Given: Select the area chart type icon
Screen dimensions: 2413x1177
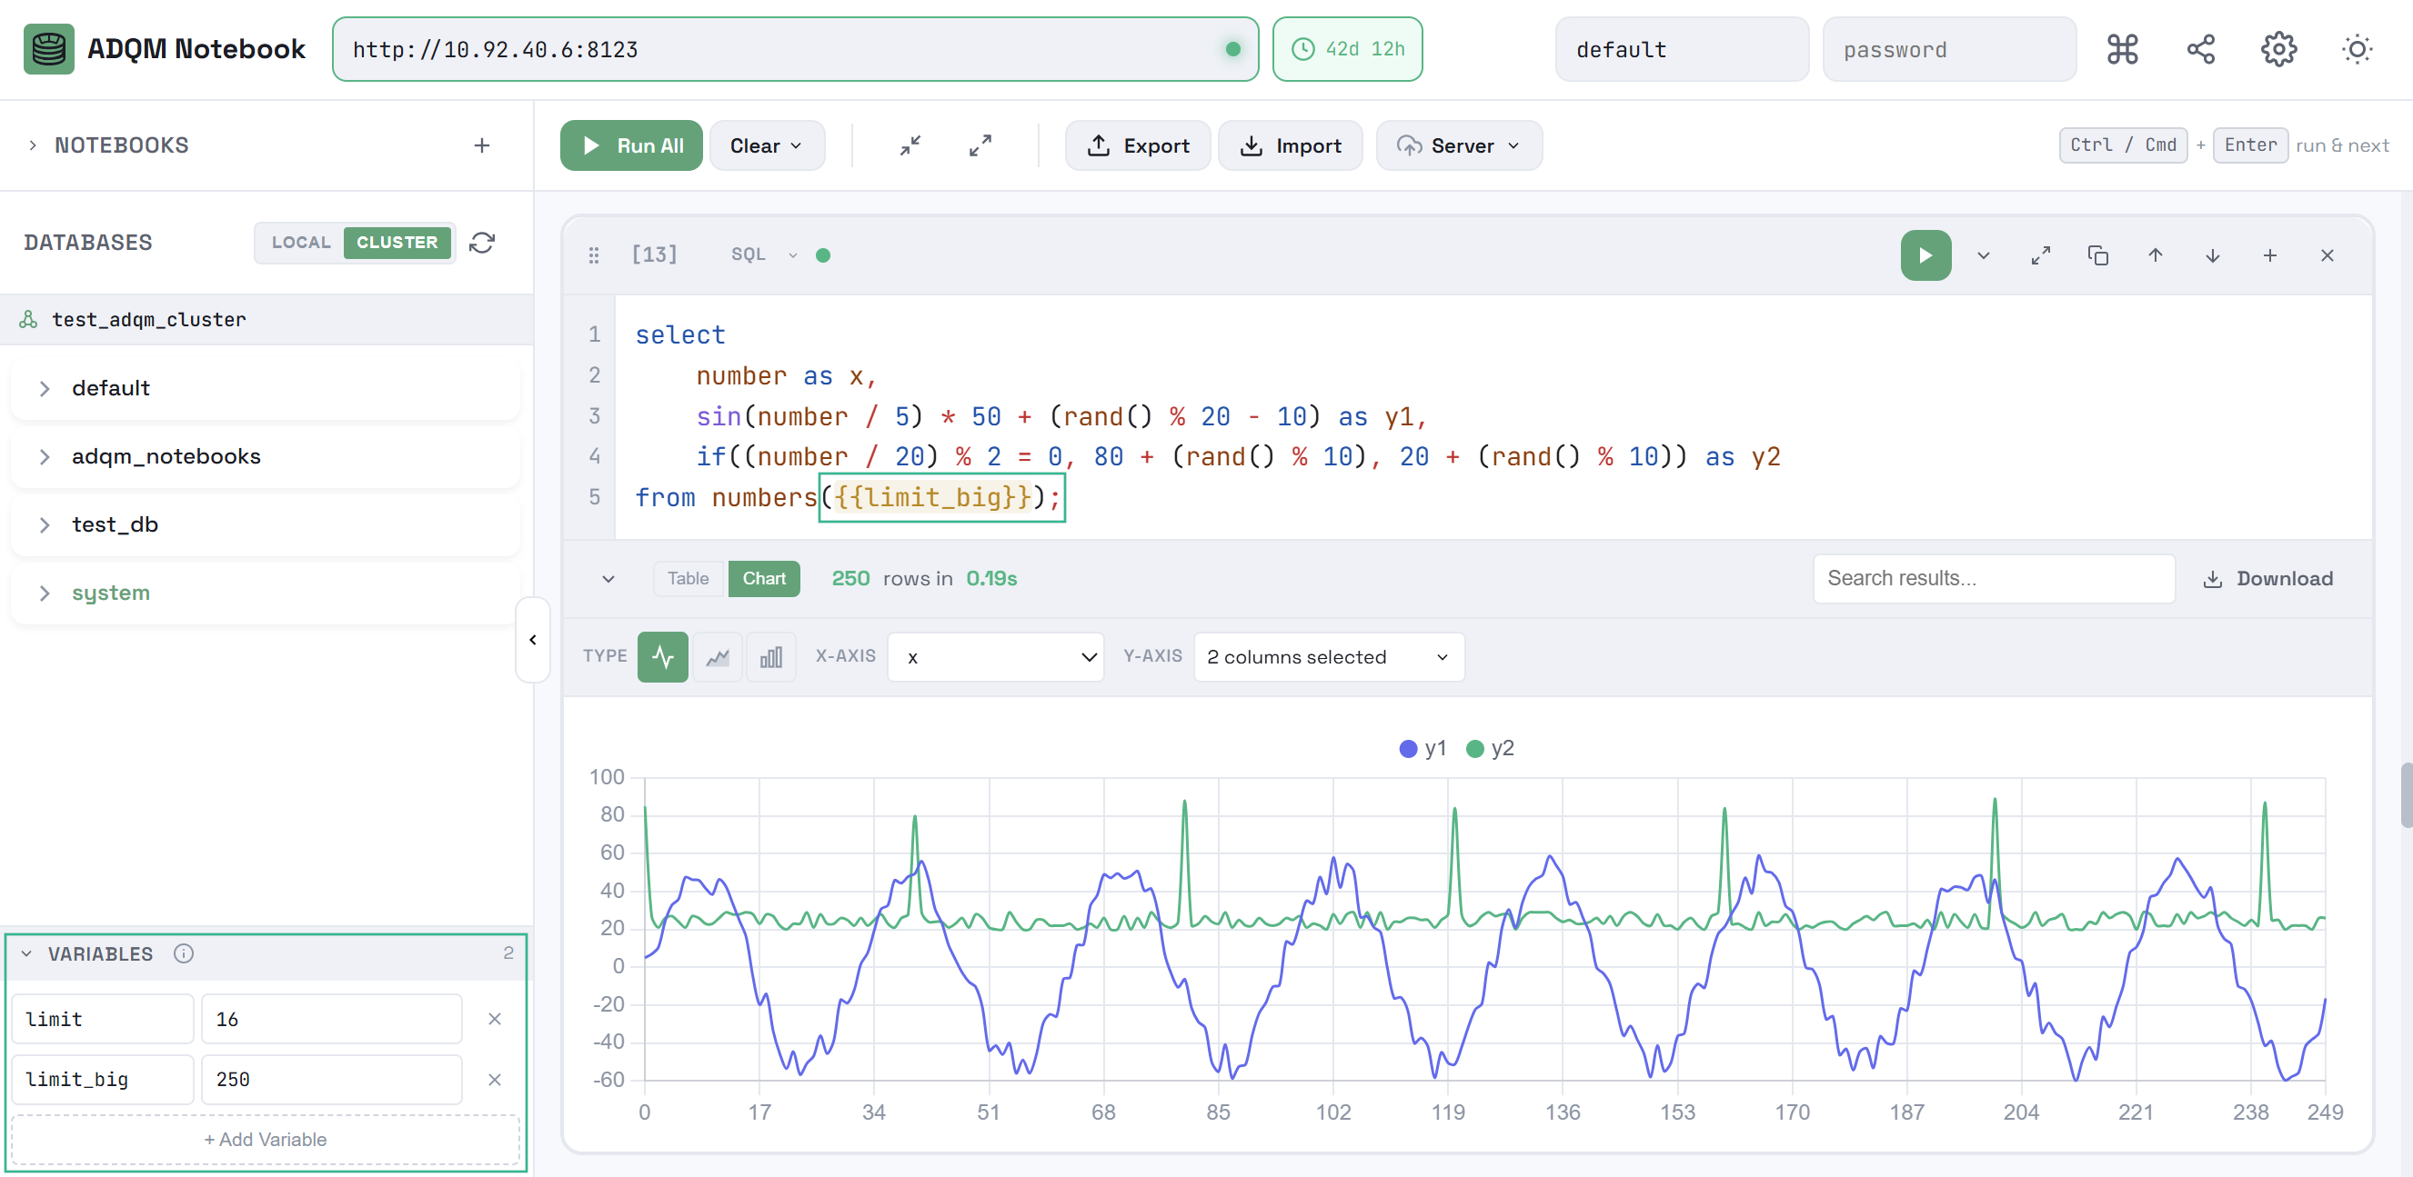Looking at the screenshot, I should (718, 656).
